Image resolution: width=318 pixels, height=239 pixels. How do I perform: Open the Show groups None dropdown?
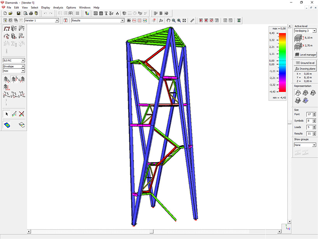point(314,145)
